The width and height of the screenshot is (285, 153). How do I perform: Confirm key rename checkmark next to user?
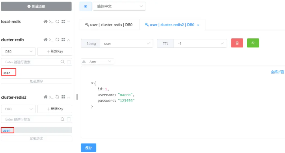click(148, 43)
